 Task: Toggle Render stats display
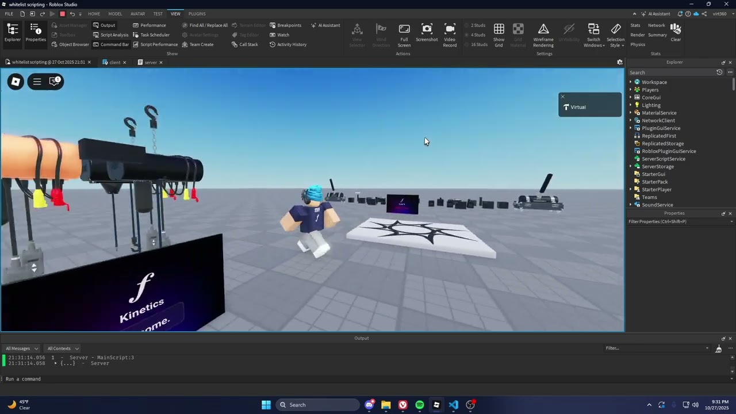click(638, 35)
